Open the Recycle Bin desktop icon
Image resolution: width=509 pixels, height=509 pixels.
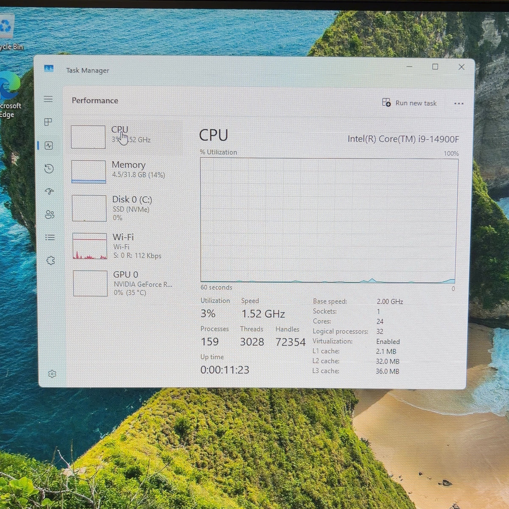pos(8,33)
